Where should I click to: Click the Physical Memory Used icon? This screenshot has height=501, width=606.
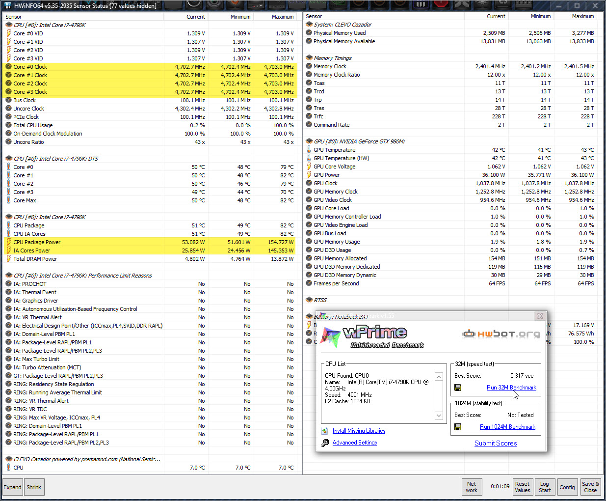pos(309,33)
